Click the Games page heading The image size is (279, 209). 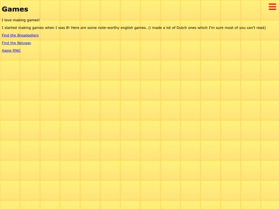(15, 9)
